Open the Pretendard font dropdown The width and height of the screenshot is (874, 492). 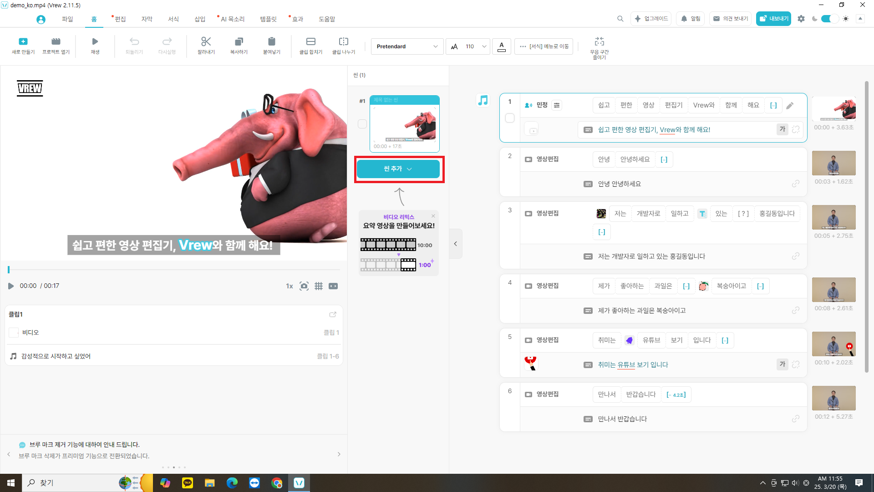point(407,46)
